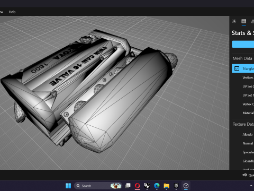Open Quick Animations in the bottom bar
This screenshot has width=254, height=191.
point(248,175)
